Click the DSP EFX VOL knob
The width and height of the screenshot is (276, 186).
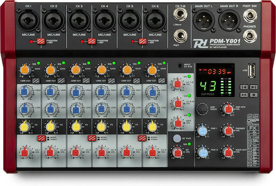click(228, 109)
